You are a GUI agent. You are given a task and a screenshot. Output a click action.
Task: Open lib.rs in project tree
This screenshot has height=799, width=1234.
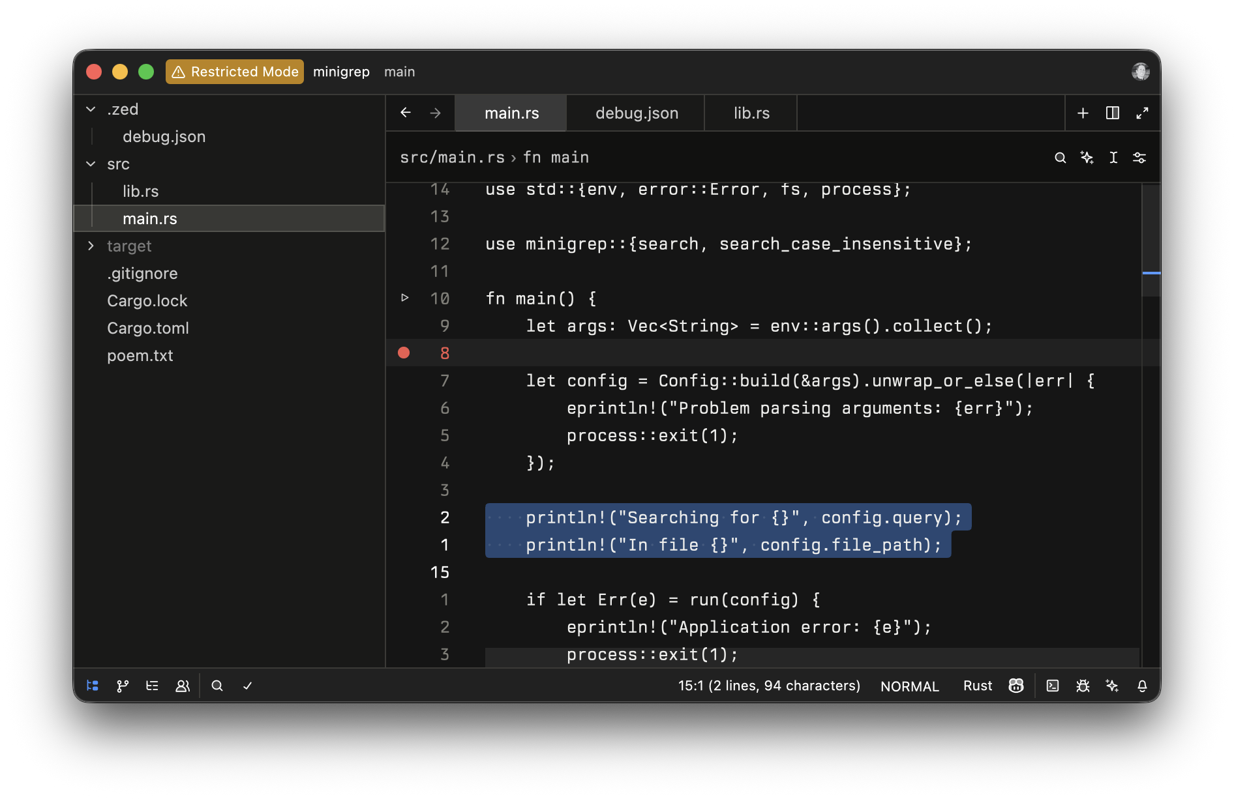tap(230, 191)
